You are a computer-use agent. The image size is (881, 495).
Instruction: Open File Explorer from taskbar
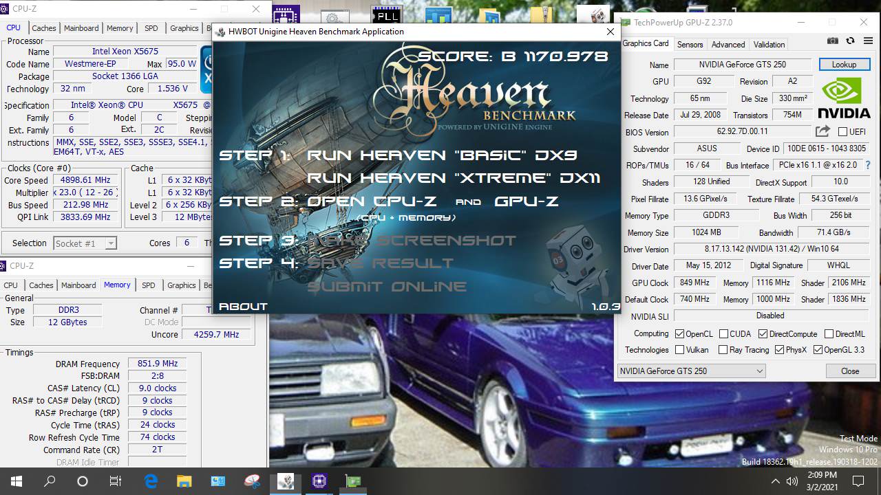(184, 481)
